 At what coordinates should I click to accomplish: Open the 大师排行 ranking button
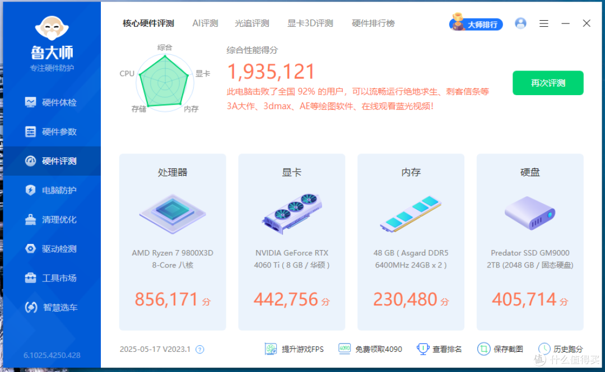coord(476,24)
